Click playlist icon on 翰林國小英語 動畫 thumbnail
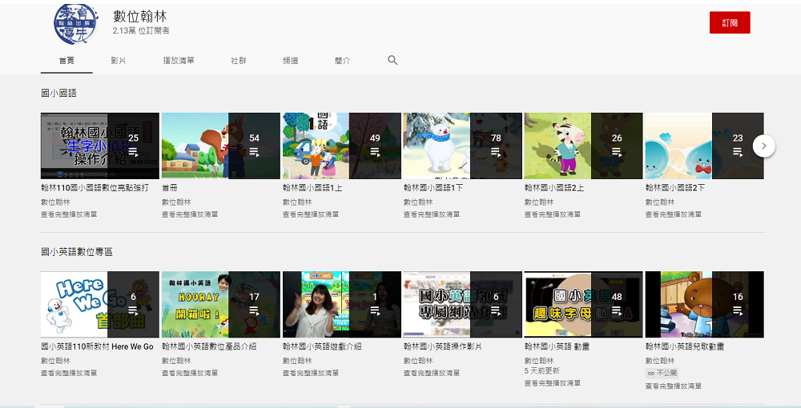 [617, 310]
